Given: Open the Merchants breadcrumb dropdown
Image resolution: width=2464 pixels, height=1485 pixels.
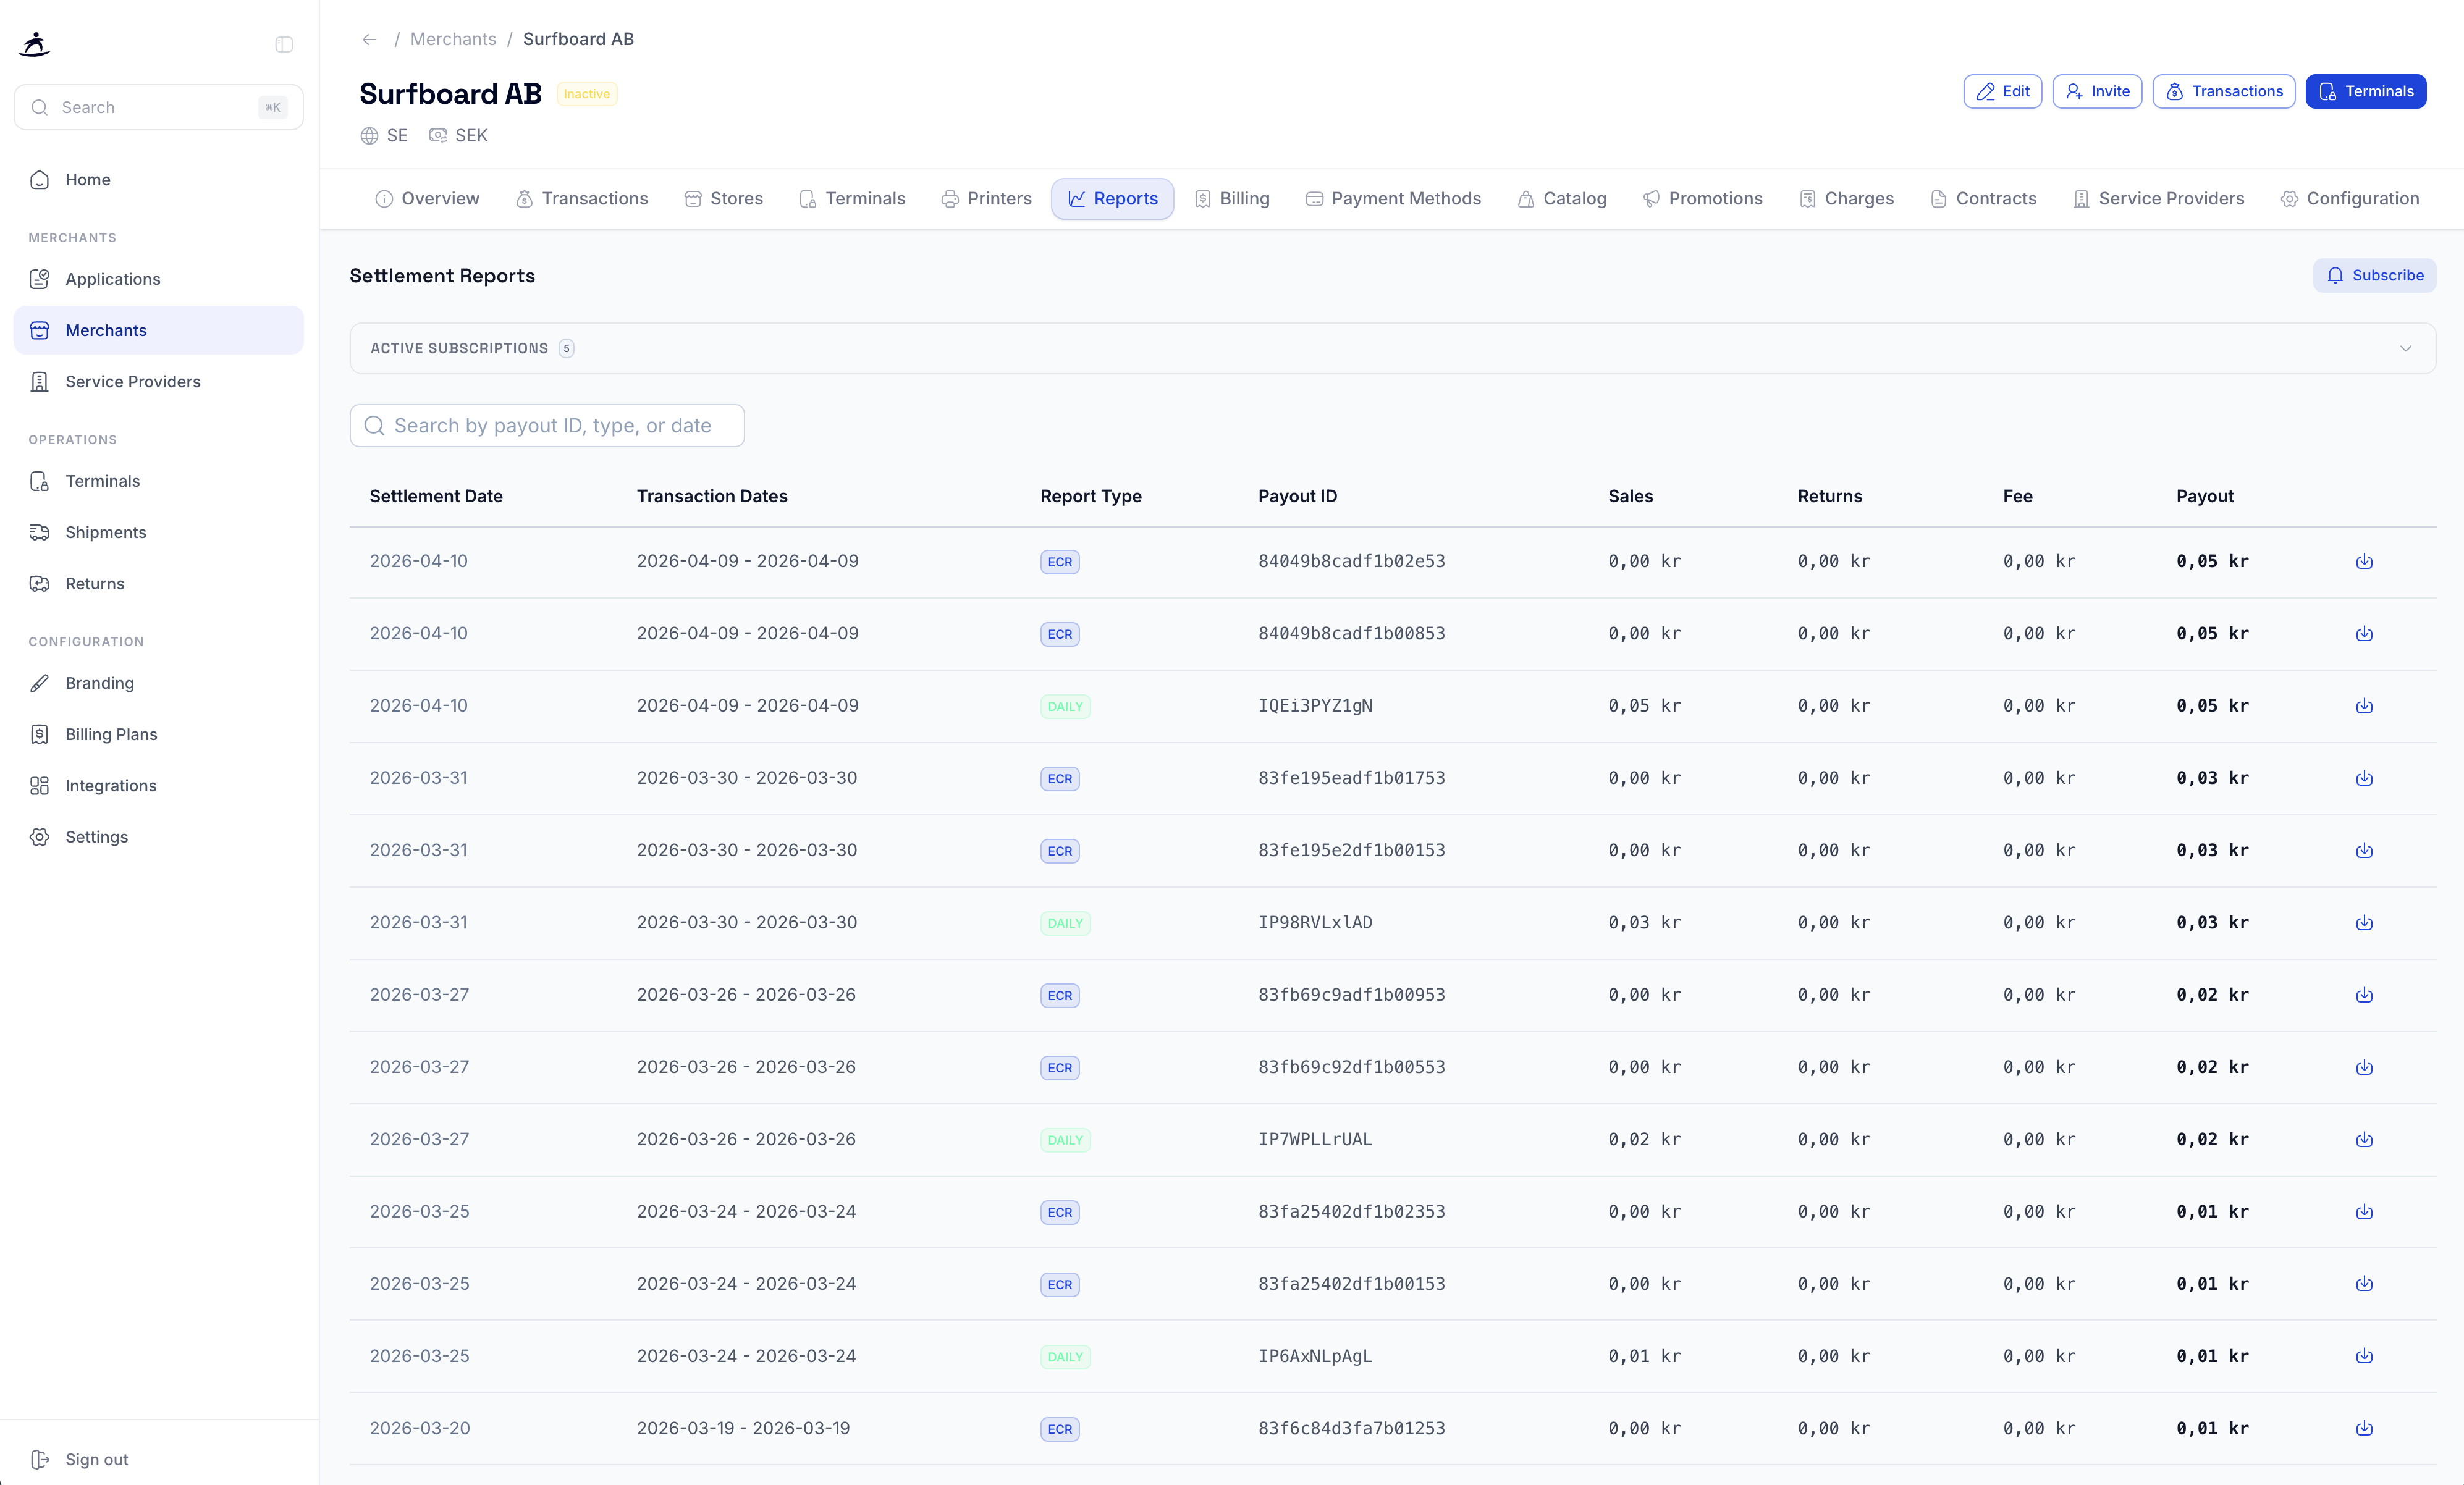Looking at the screenshot, I should (x=453, y=39).
